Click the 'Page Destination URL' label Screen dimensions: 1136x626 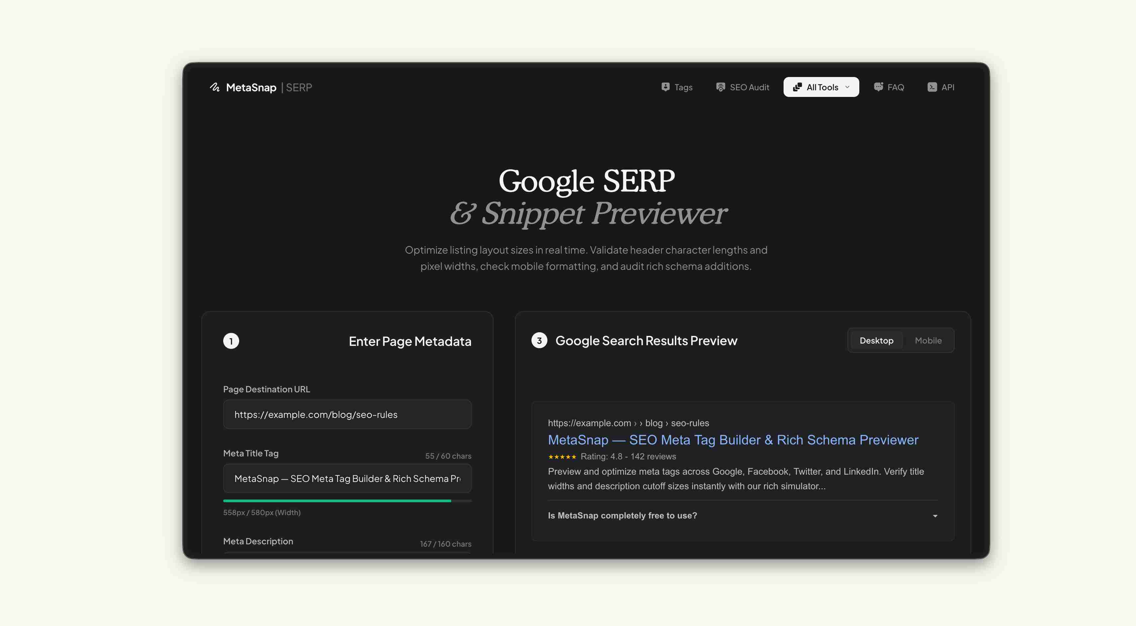tap(266, 389)
